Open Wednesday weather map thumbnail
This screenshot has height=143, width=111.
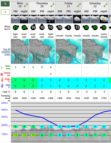click(x=20, y=51)
